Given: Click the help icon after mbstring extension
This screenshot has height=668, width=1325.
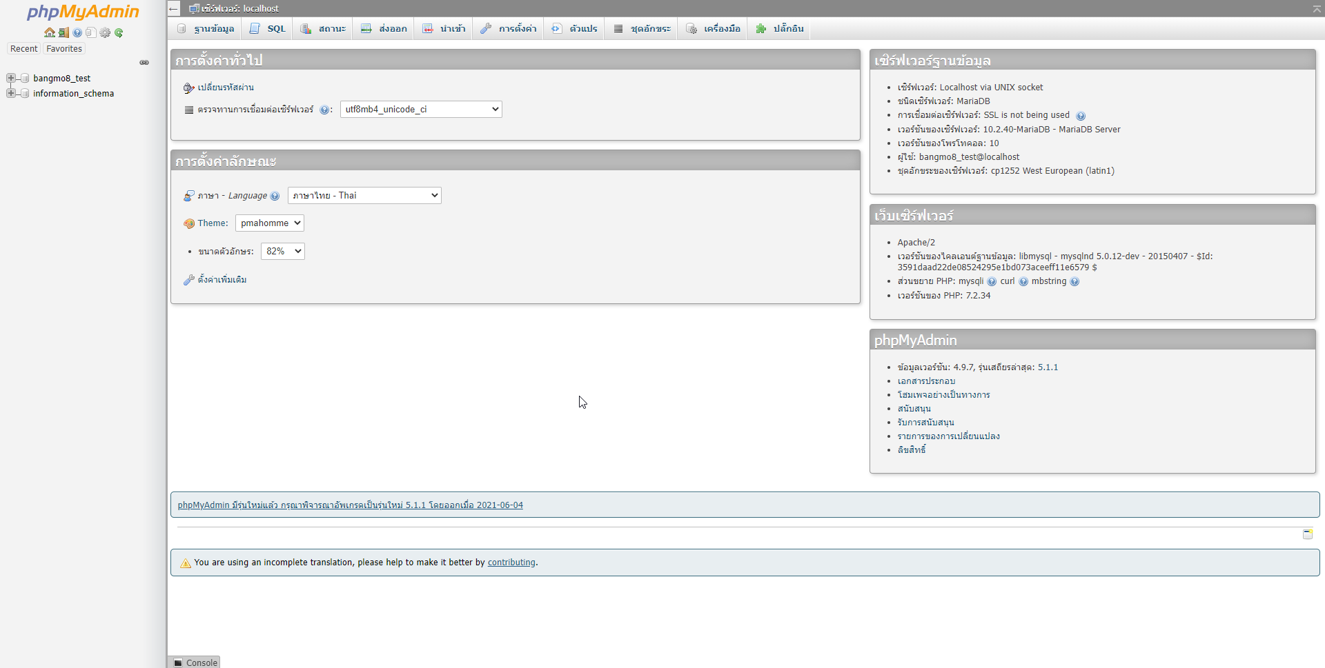Looking at the screenshot, I should [1074, 281].
